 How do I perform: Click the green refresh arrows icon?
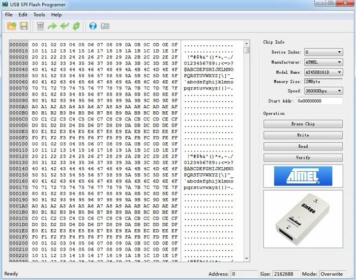click(76, 26)
